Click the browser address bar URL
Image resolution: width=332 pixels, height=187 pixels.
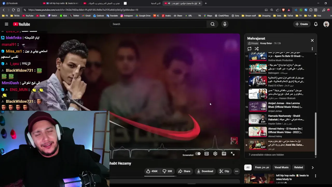tap(83, 10)
